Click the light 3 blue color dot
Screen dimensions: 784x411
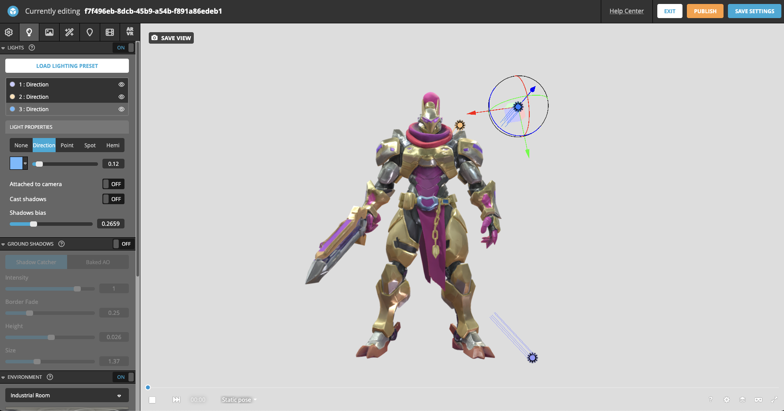tap(12, 109)
